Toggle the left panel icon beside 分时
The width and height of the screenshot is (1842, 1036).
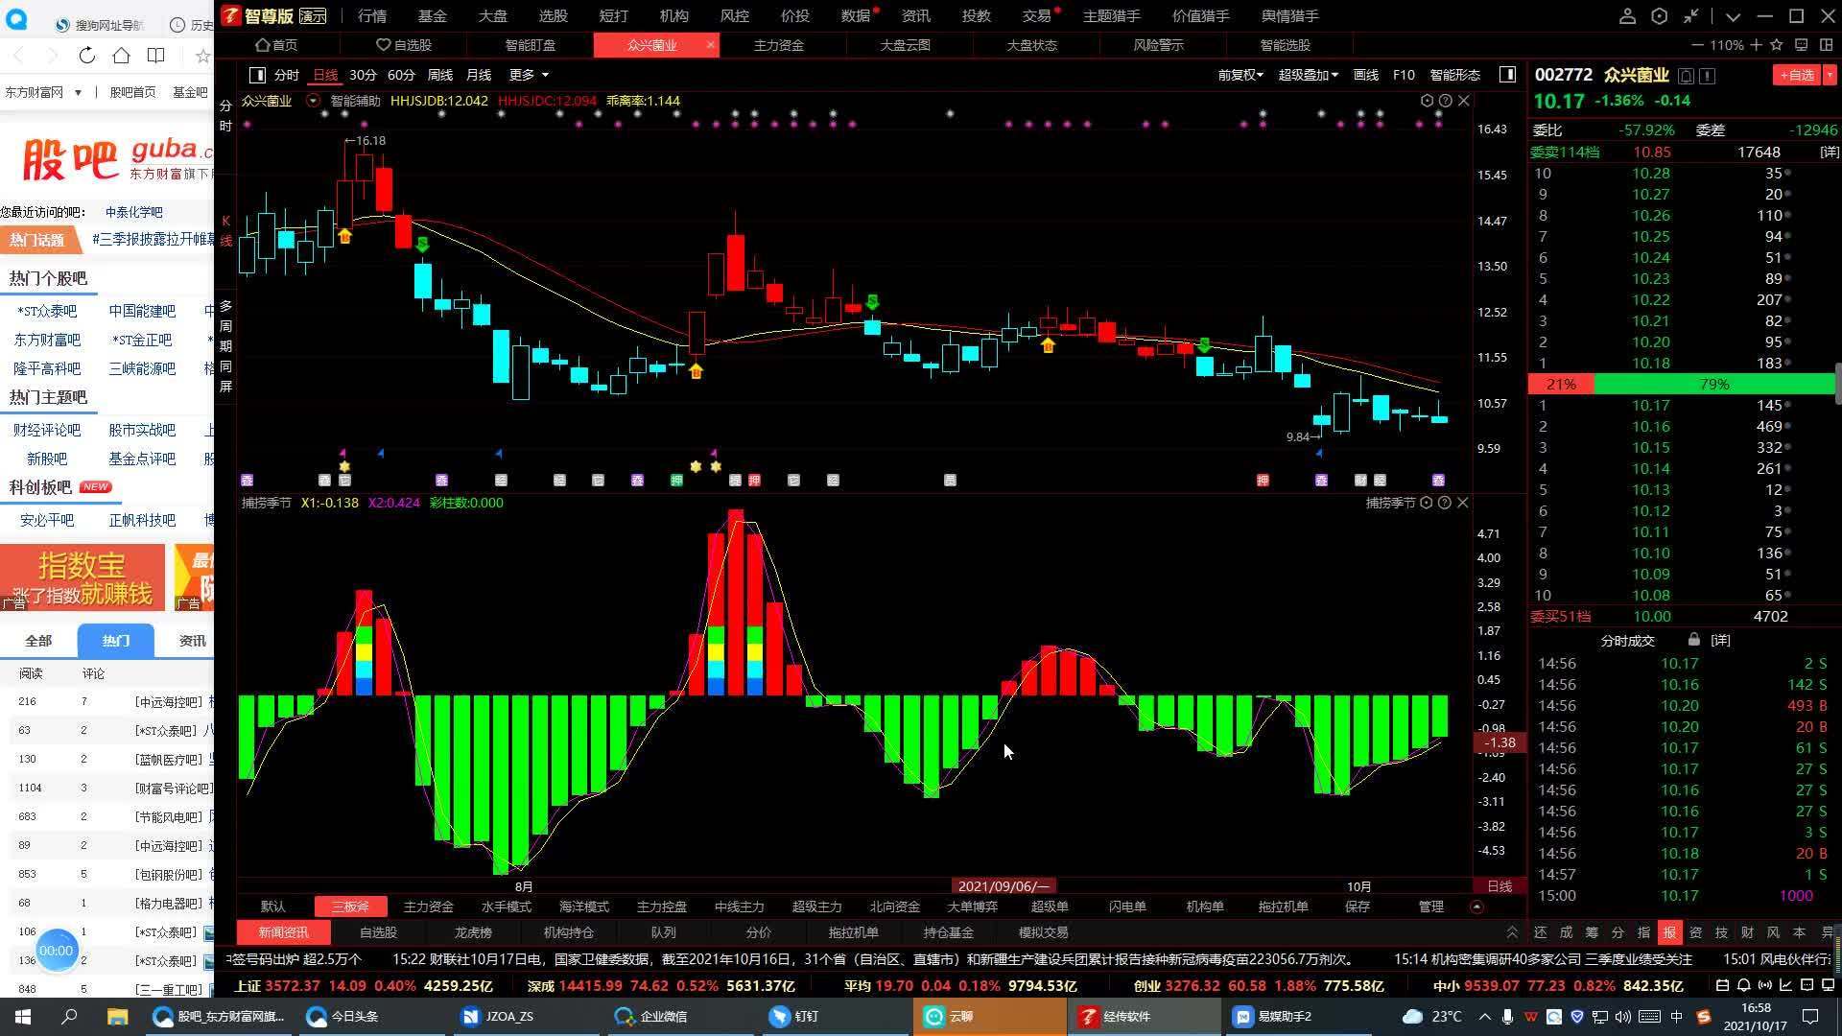(x=257, y=75)
